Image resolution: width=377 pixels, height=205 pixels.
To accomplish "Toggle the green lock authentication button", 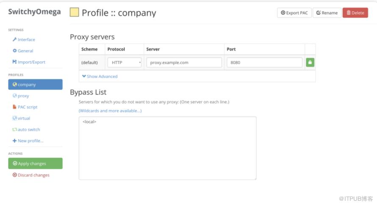I will (x=310, y=63).
